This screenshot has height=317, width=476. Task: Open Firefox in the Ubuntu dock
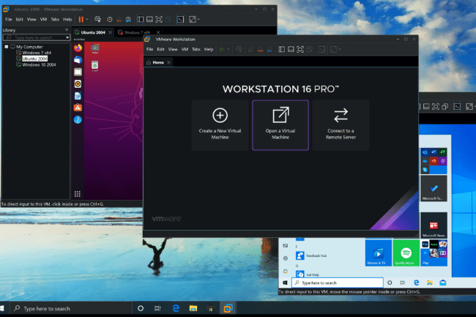pos(78,48)
